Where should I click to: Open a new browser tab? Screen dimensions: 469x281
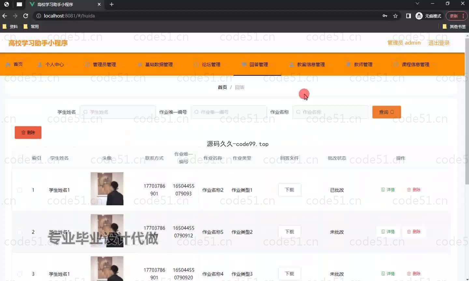click(x=111, y=4)
